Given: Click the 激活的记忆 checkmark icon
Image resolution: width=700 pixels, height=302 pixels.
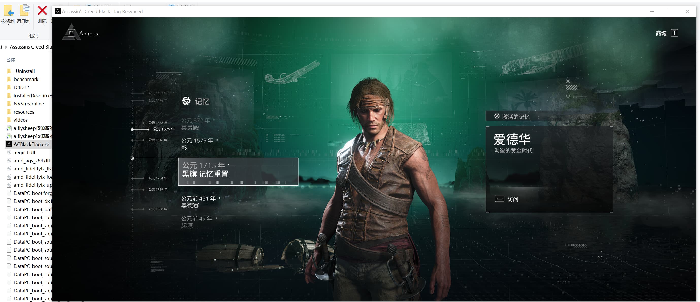Looking at the screenshot, I should (497, 116).
